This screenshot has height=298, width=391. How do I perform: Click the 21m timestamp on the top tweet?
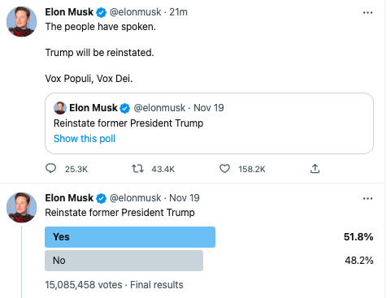(178, 12)
